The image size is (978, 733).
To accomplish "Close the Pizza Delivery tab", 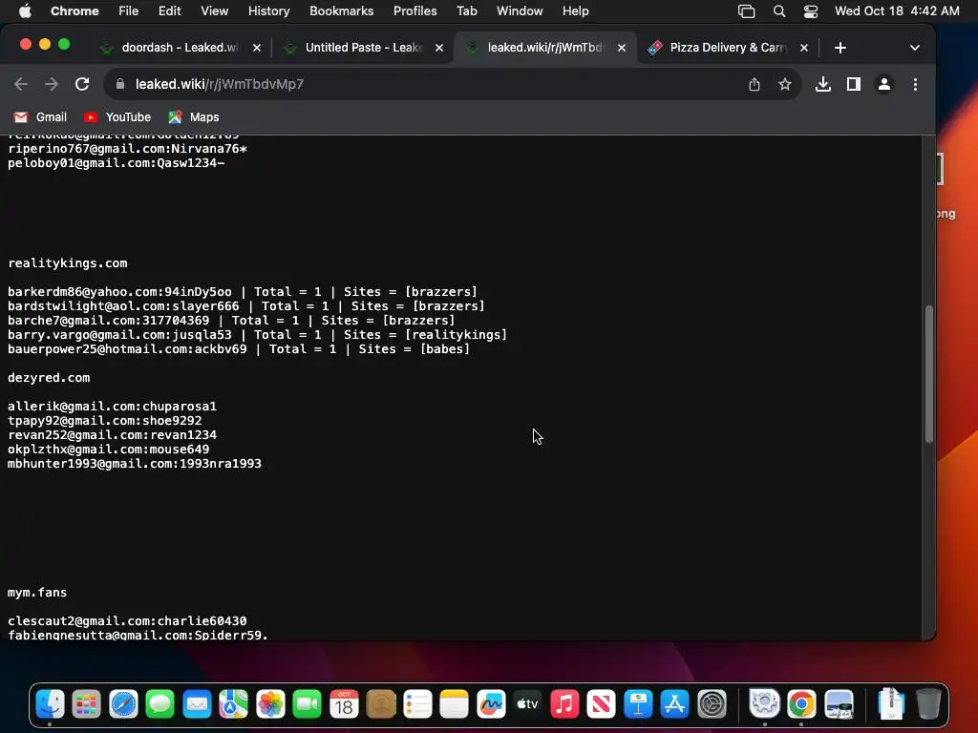I will click(x=804, y=48).
